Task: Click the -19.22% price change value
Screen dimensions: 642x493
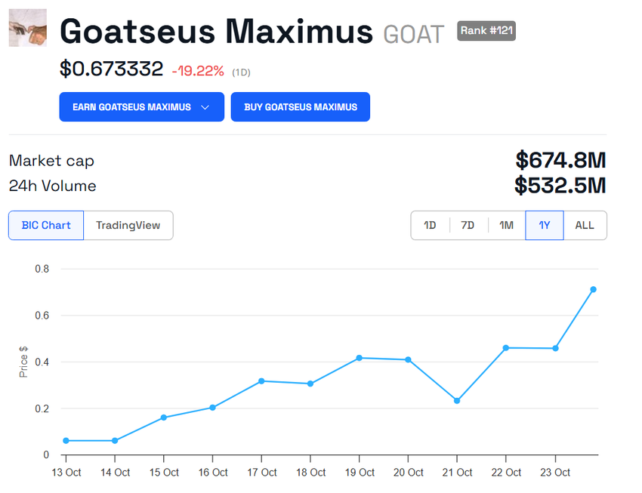Action: [x=198, y=71]
